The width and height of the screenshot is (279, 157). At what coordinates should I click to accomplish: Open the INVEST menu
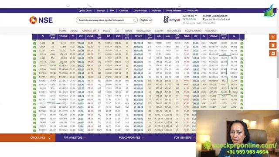point(107,31)
